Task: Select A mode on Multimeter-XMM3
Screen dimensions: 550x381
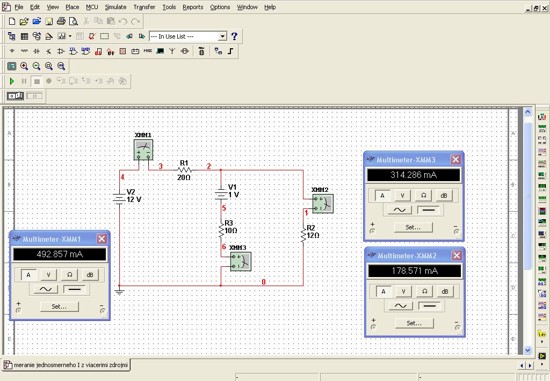Action: 382,196
